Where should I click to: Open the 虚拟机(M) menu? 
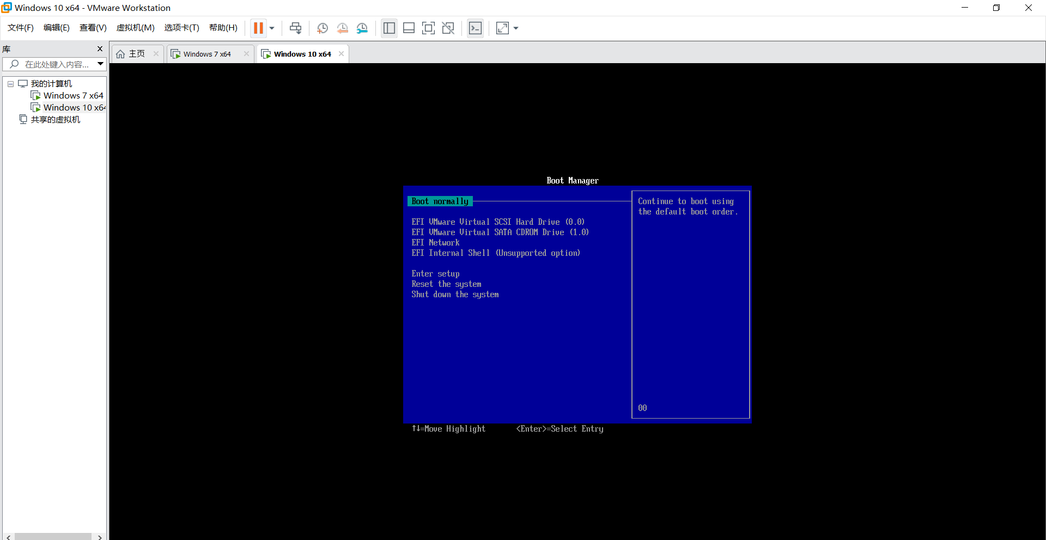point(135,28)
